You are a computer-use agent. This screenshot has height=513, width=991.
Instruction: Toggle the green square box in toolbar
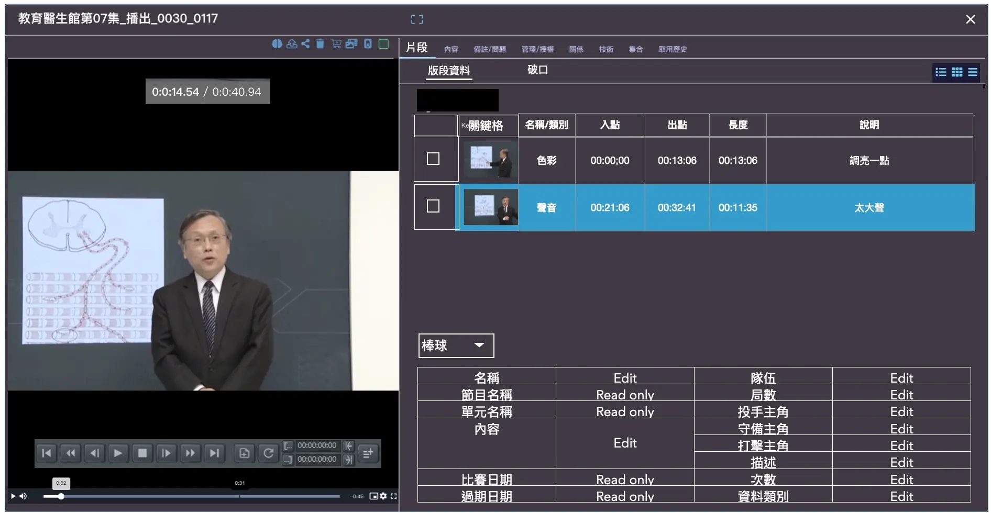(x=383, y=44)
